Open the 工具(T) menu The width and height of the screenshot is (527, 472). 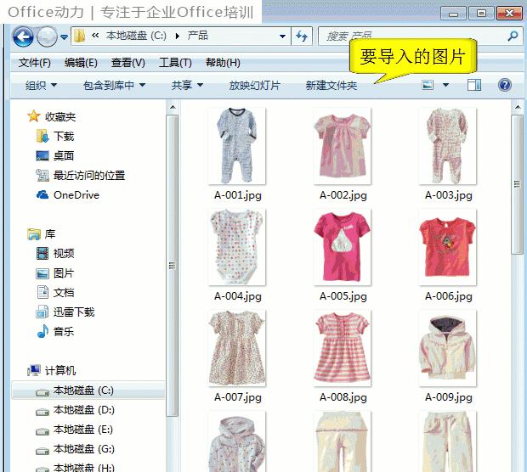tap(175, 63)
